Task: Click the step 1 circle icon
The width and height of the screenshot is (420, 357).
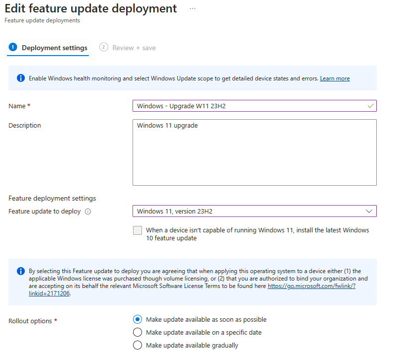Action: (13, 47)
